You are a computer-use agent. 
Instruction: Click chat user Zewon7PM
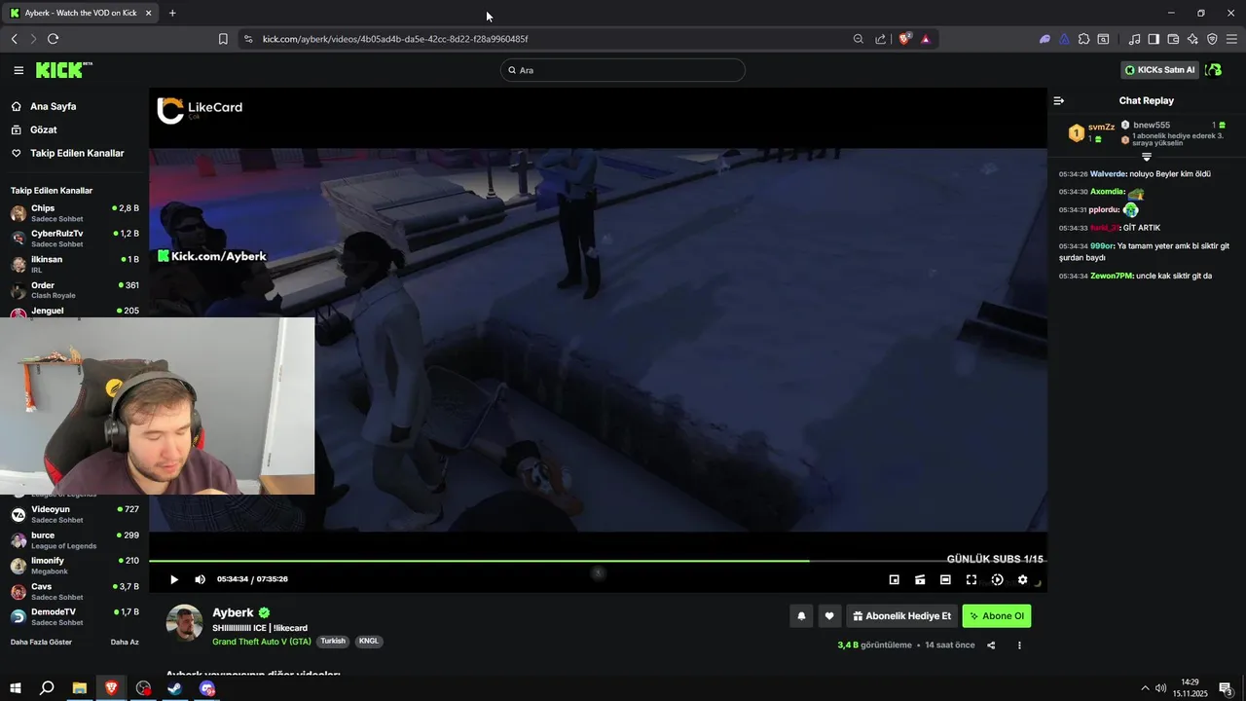(x=1112, y=276)
